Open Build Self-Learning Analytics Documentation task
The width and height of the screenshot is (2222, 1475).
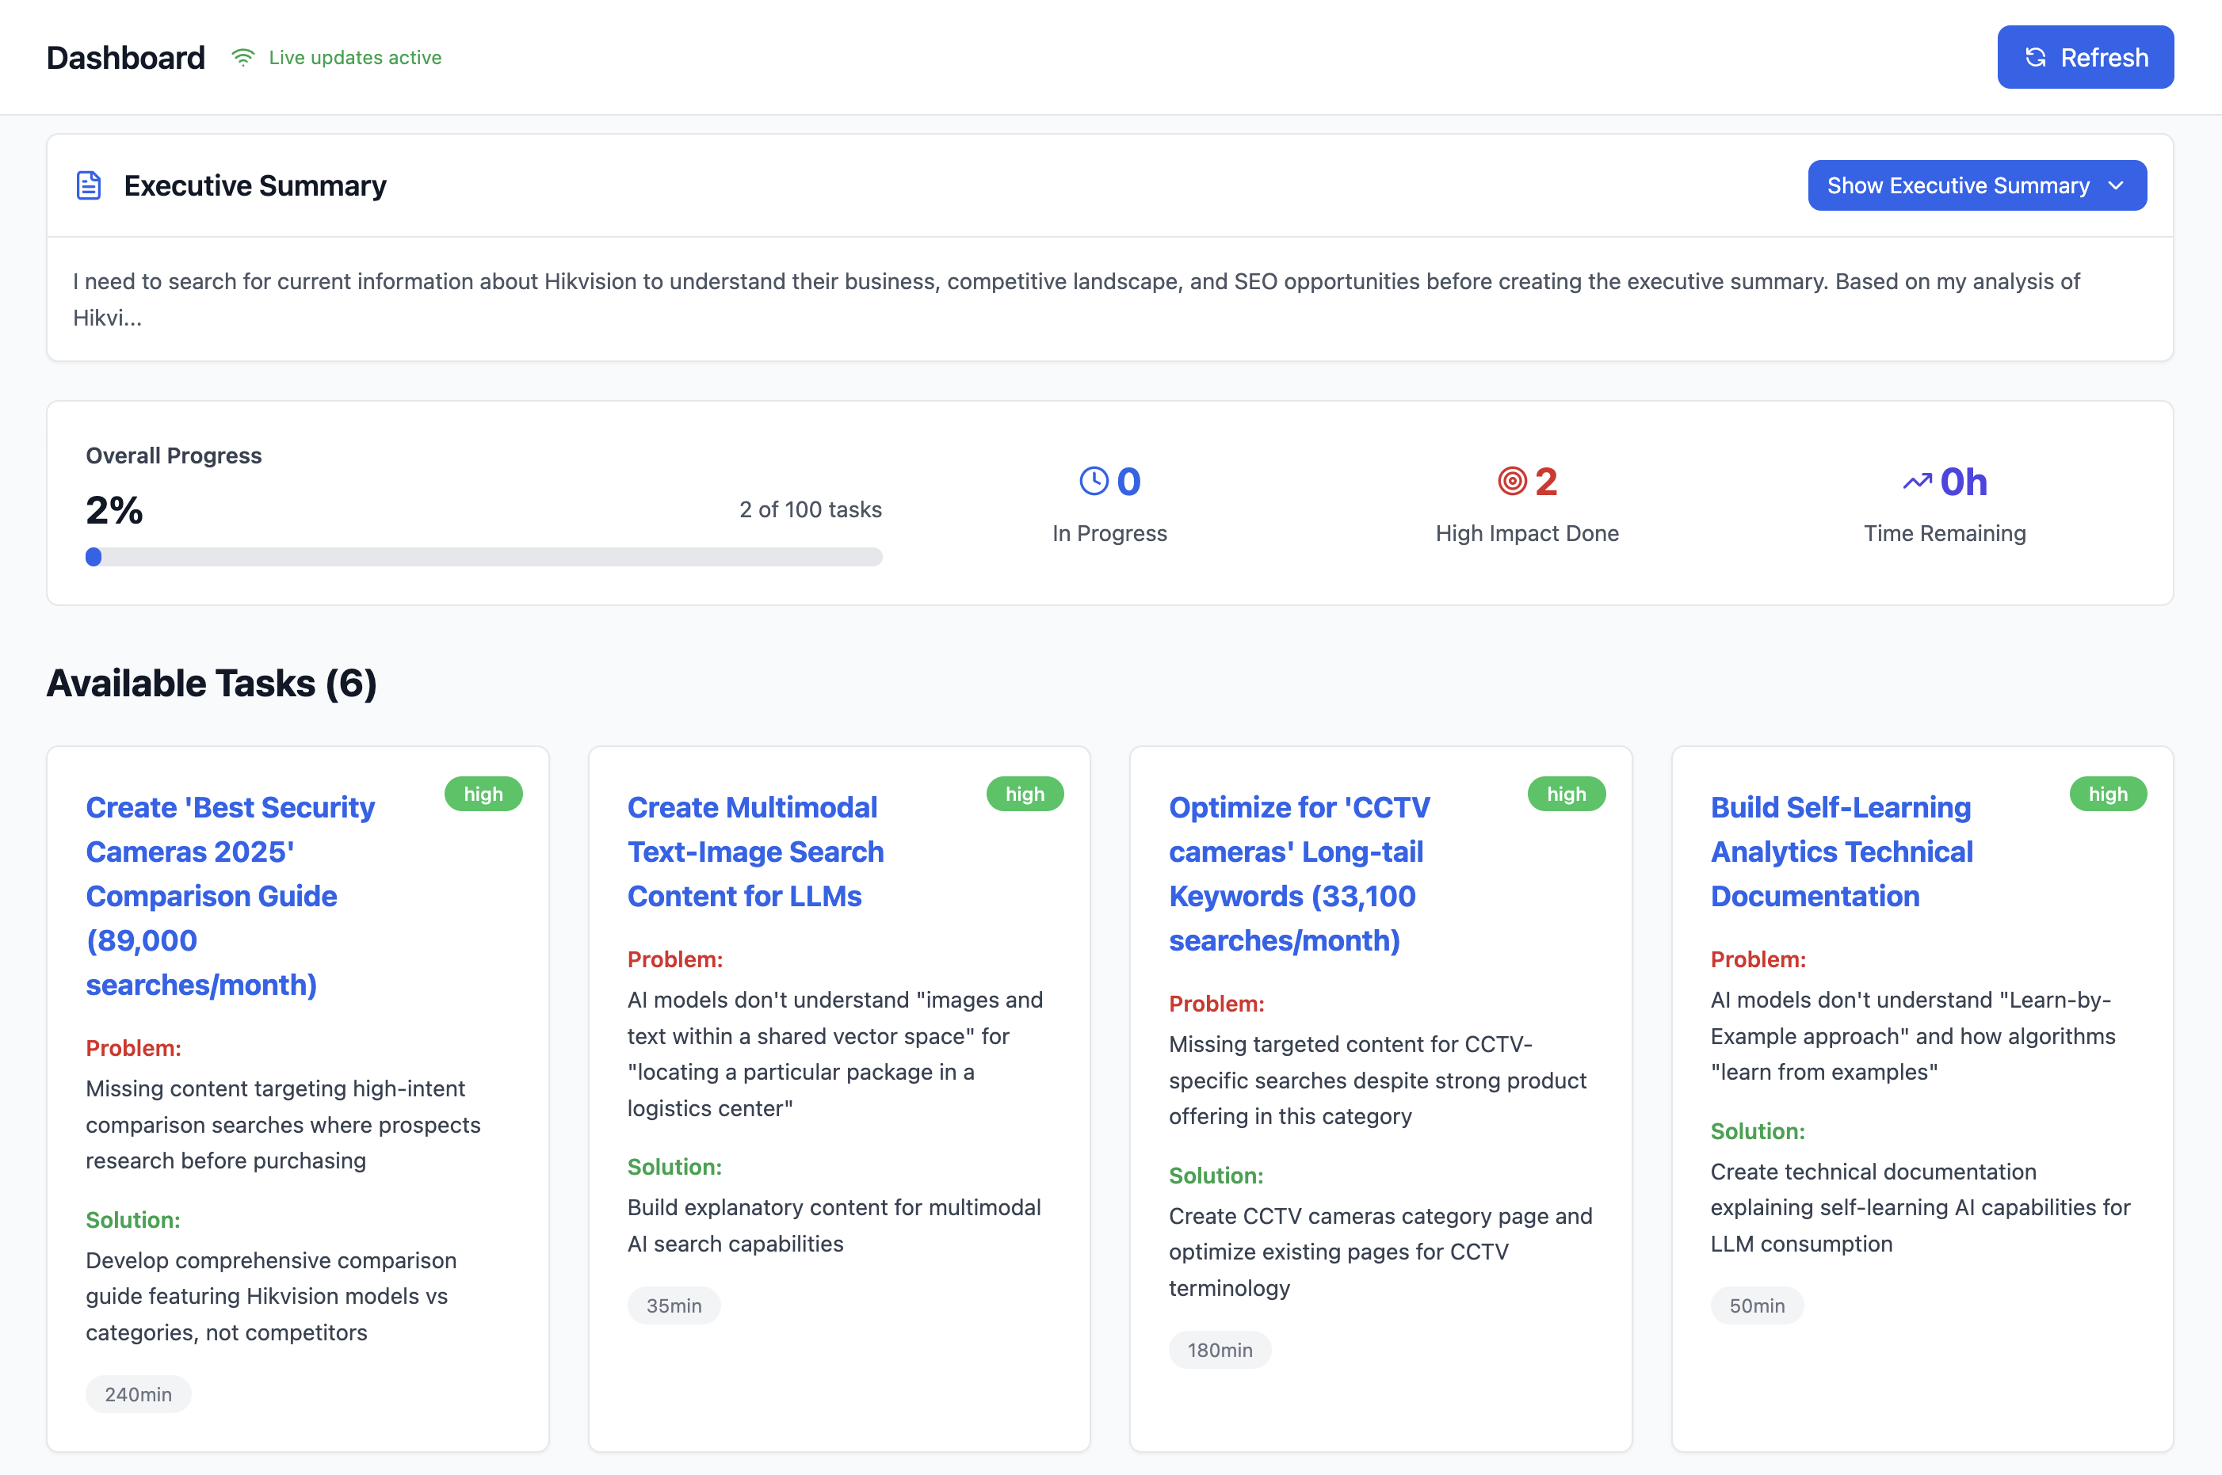coord(1841,852)
